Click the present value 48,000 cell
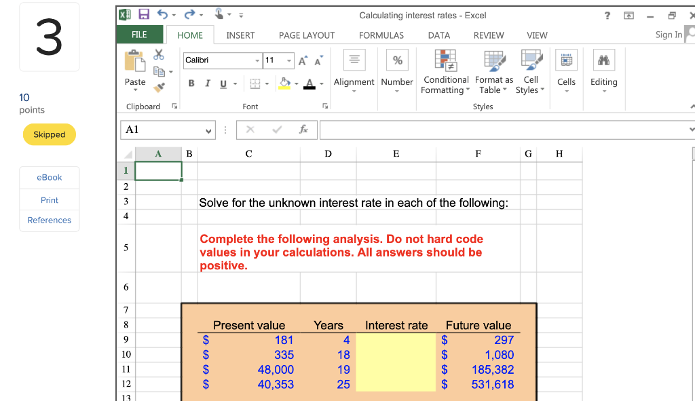The height and width of the screenshot is (401, 695). point(248,370)
